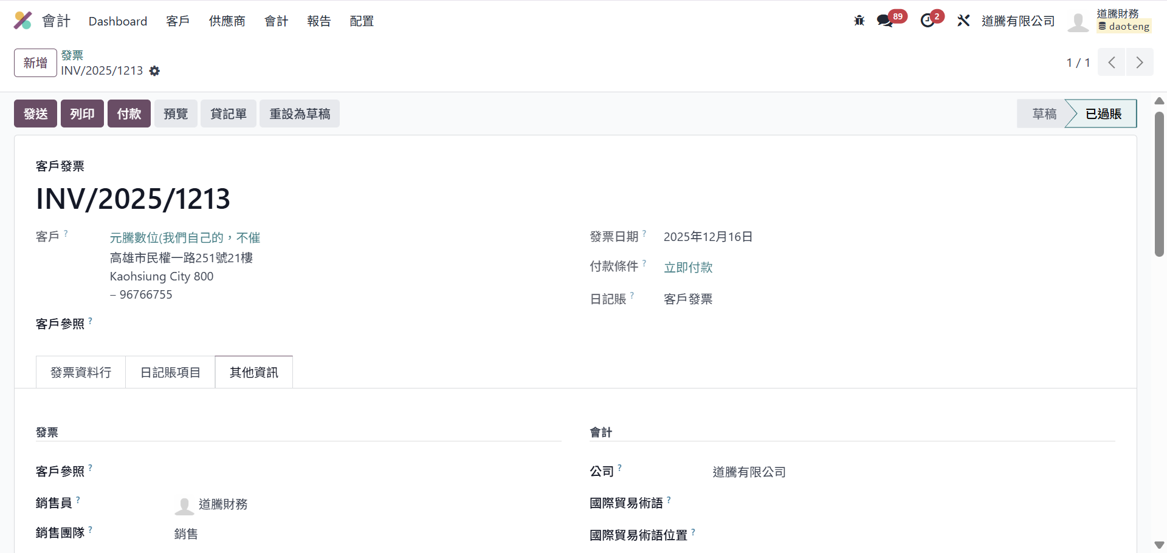Open the invoice gear actions menu
The width and height of the screenshot is (1167, 553).
click(155, 71)
